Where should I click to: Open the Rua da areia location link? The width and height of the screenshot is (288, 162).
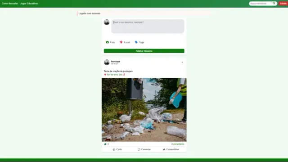(x=114, y=75)
